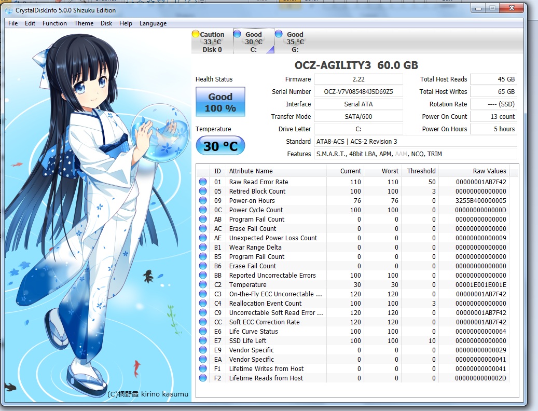The image size is (538, 411).
Task: Open the File menu
Action: coord(13,23)
